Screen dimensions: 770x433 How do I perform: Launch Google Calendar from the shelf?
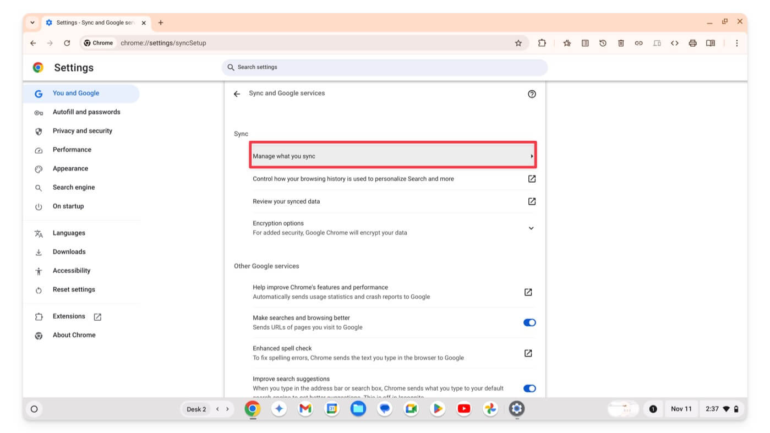(332, 409)
